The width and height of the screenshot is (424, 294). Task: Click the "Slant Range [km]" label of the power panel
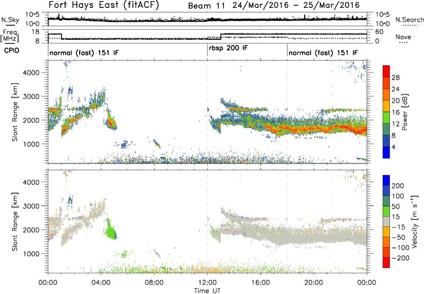coord(15,112)
